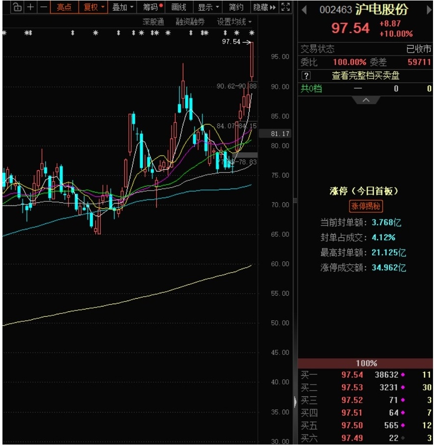
Task: Go to previous stock with left arrow
Action: (x=304, y=10)
